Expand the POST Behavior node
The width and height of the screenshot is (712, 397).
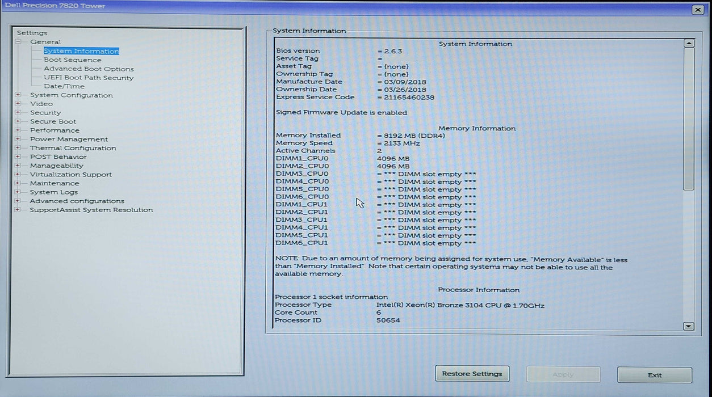coord(18,157)
